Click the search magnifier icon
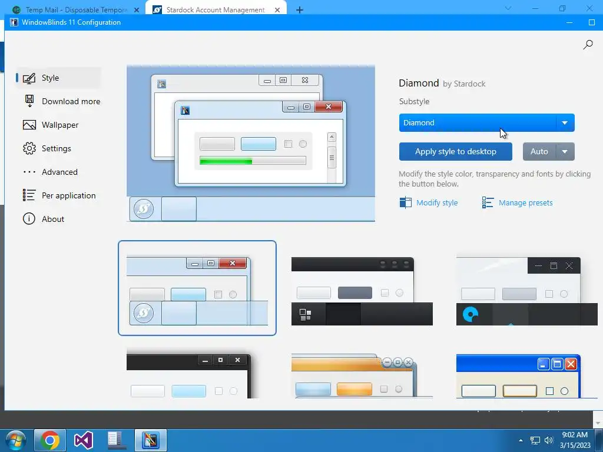 [588, 45]
